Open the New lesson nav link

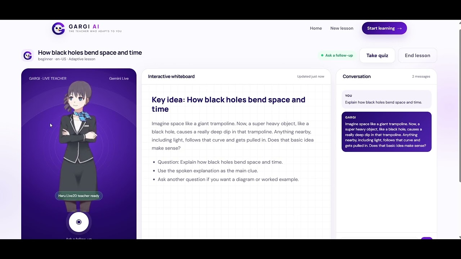tap(342, 28)
